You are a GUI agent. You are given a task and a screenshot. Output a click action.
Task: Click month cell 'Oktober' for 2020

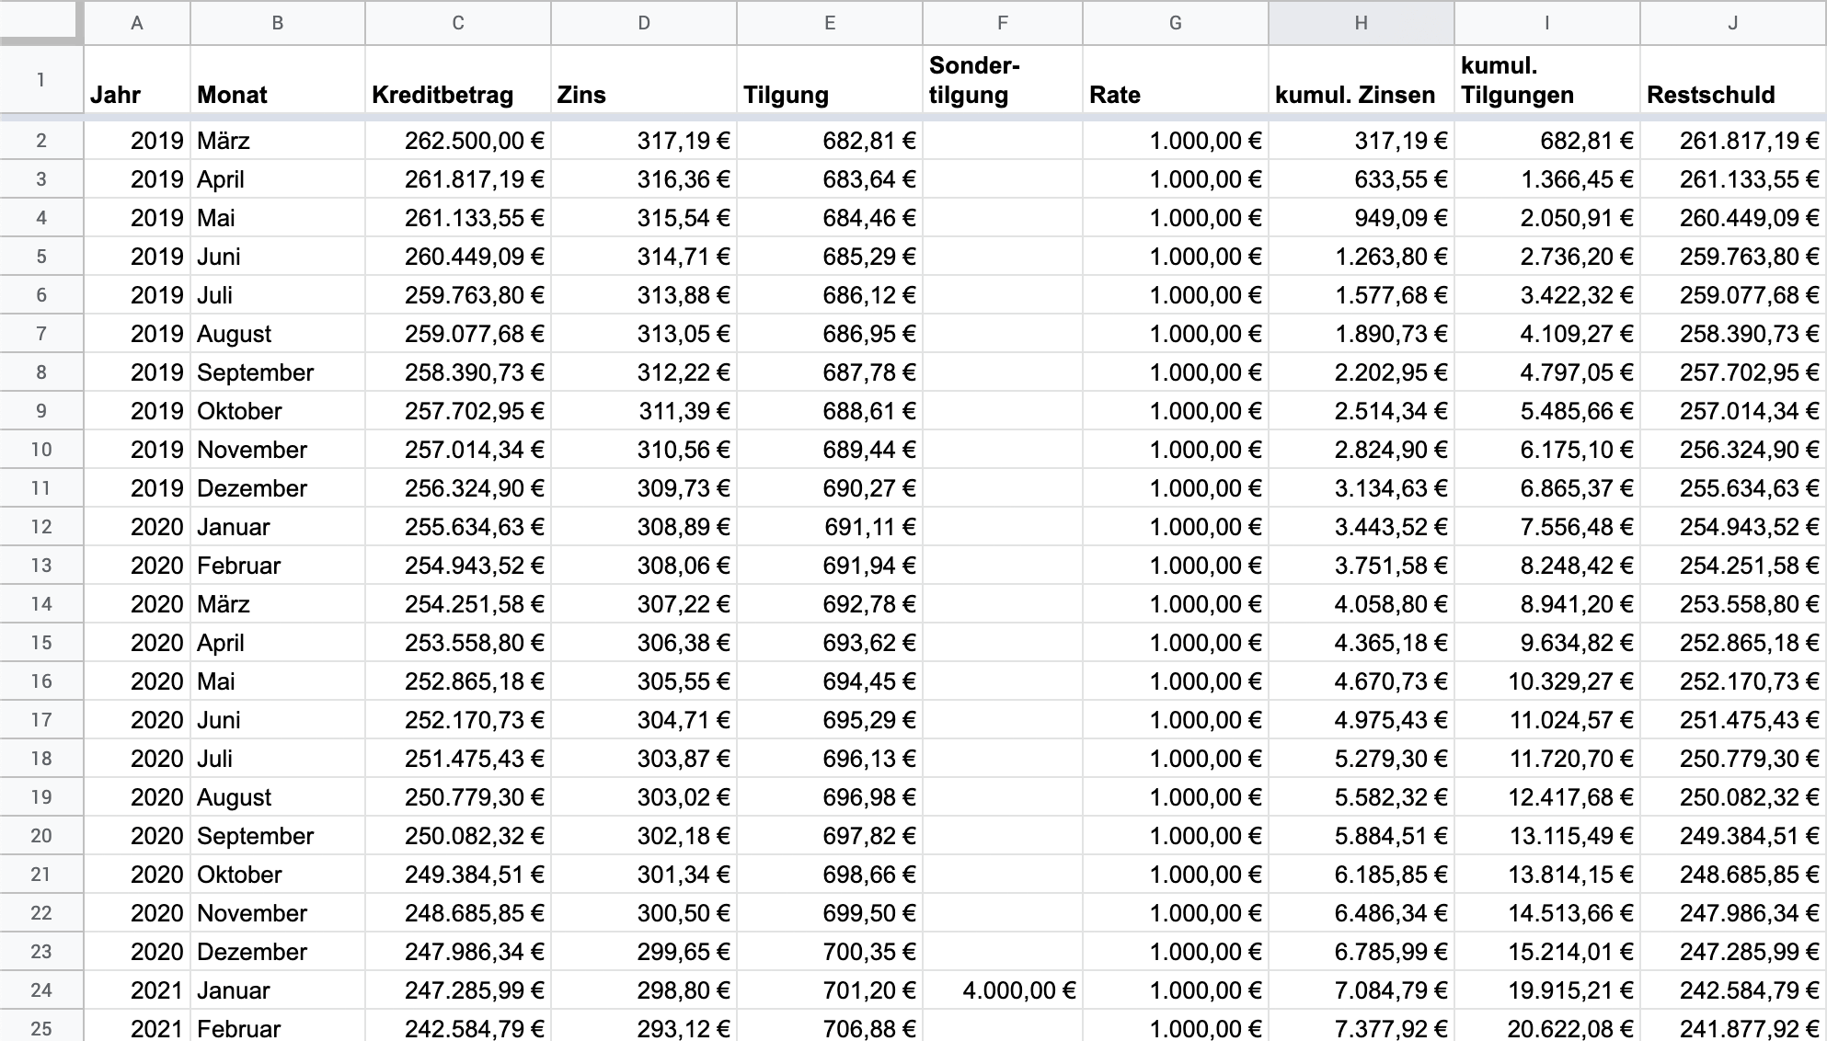coord(278,875)
